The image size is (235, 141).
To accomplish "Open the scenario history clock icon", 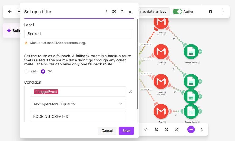I will click(167, 129).
